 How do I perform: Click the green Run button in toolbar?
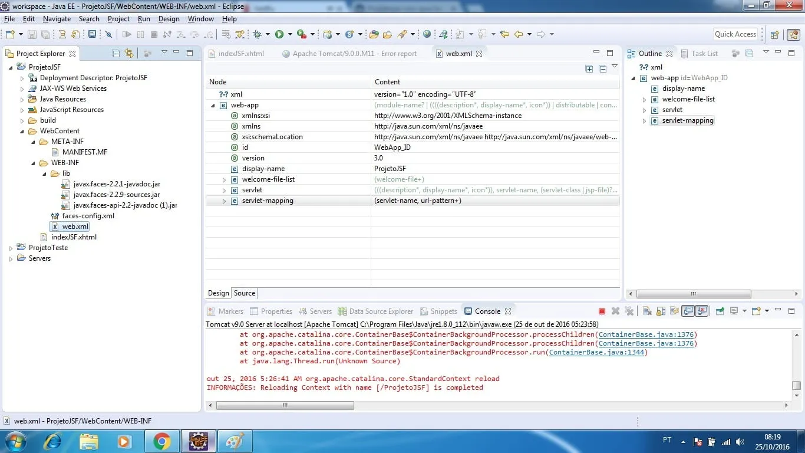(279, 35)
